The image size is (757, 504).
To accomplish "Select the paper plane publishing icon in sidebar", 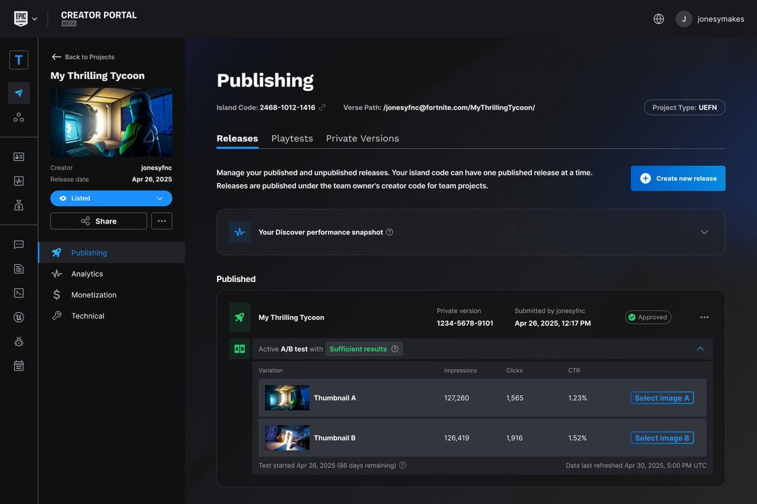I will [19, 92].
